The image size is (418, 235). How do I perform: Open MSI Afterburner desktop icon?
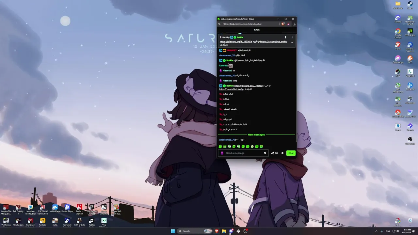pyautogui.click(x=398, y=87)
